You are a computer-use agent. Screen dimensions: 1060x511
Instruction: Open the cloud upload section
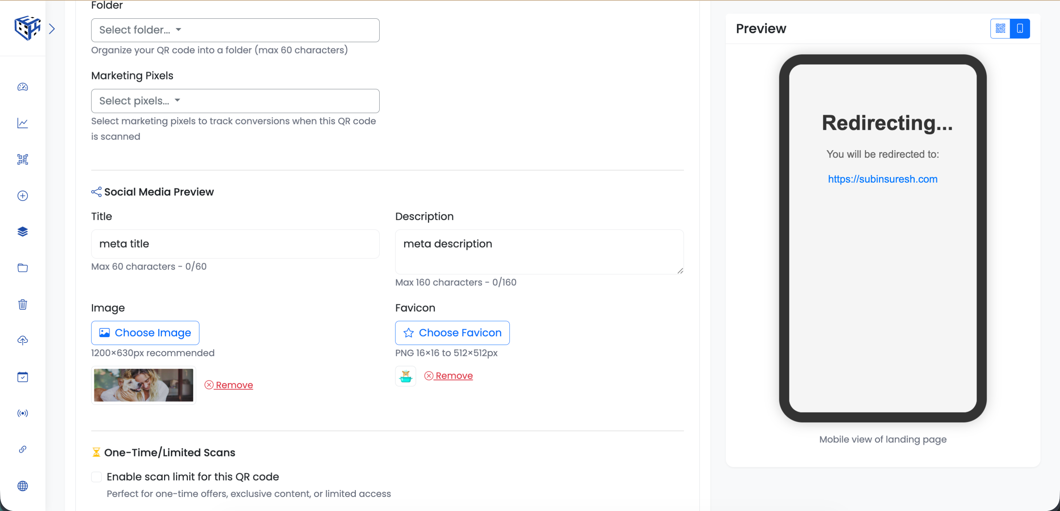click(x=23, y=340)
